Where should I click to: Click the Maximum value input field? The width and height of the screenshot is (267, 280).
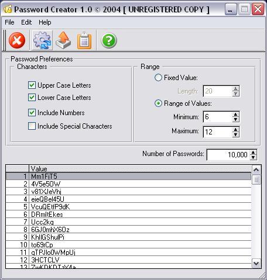coord(218,132)
